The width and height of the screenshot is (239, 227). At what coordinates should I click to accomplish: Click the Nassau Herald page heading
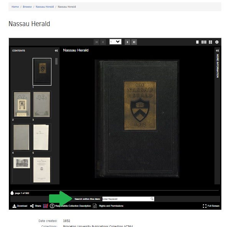29,24
